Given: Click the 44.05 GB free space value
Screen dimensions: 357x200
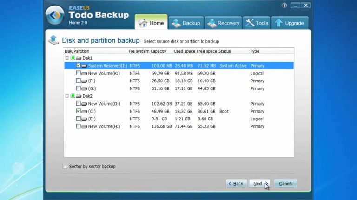Looking at the screenshot, I should pos(206,89).
